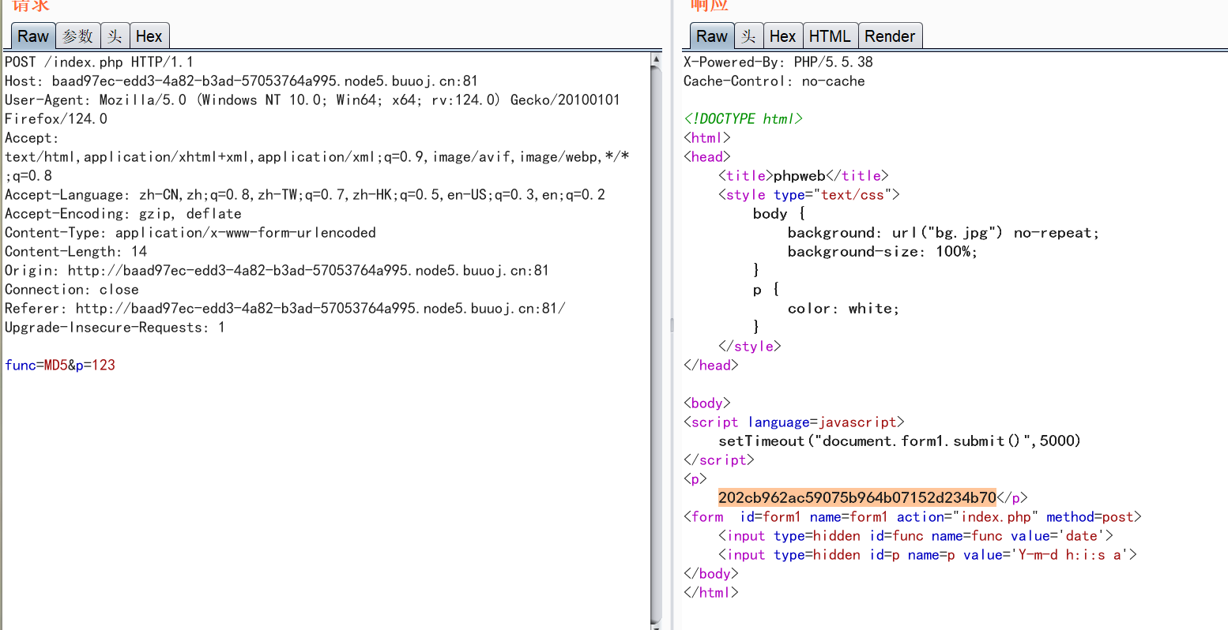Open the response 头 tab
Viewport: 1228px width, 630px height.
pyautogui.click(x=749, y=36)
